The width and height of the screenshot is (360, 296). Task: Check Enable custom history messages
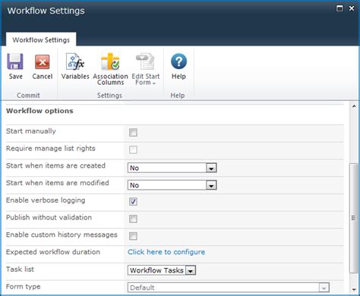(x=133, y=236)
